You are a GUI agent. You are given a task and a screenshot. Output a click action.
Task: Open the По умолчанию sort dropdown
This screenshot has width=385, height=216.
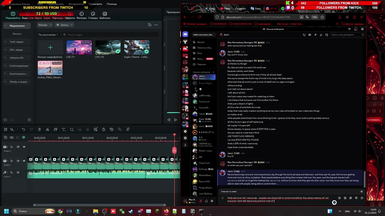pos(48,35)
